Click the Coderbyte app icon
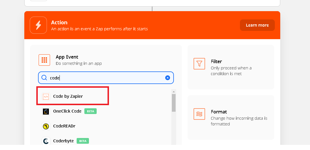The width and height of the screenshot is (310, 150). pos(46,141)
